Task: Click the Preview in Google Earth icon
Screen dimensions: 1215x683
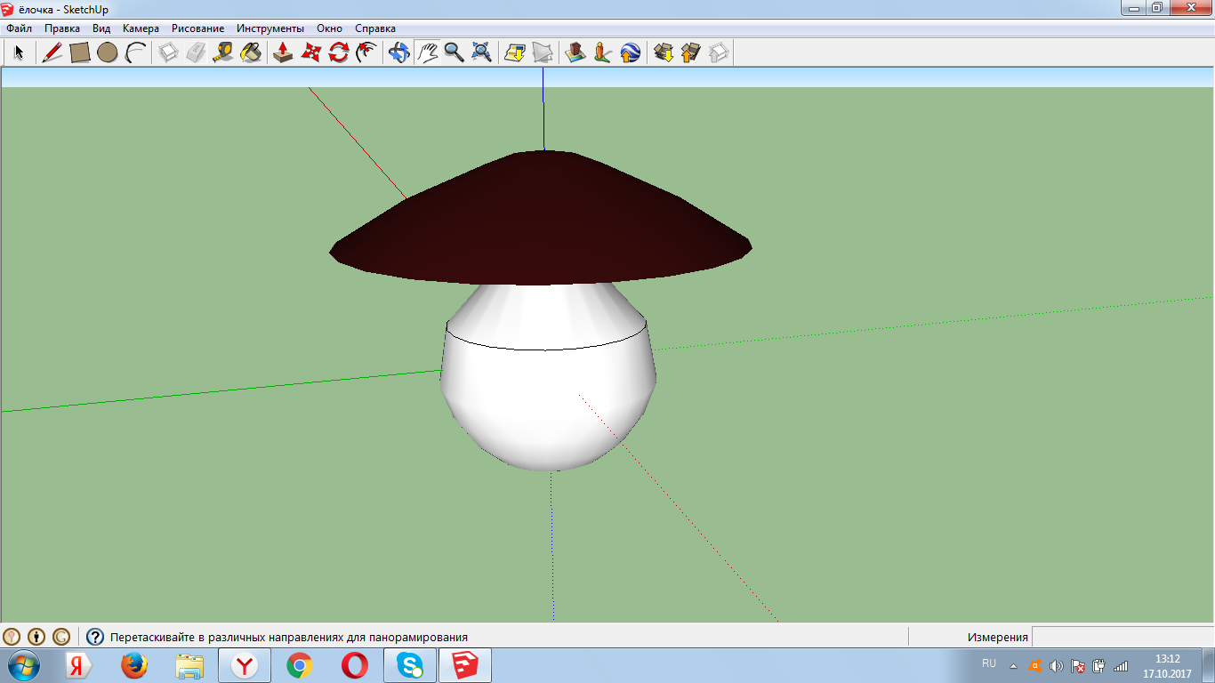Action: [x=631, y=52]
